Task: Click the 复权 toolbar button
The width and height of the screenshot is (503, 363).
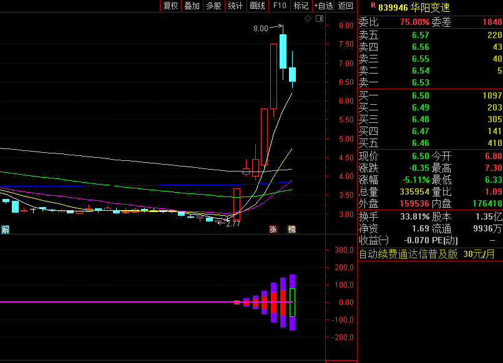Action: (170, 6)
